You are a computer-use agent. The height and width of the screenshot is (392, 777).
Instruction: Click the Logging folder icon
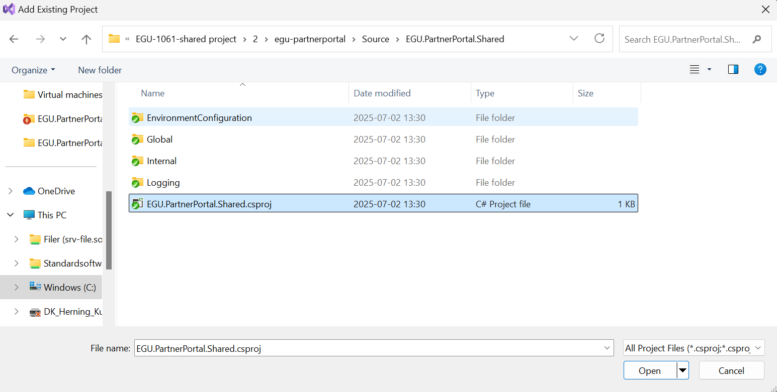pyautogui.click(x=137, y=183)
